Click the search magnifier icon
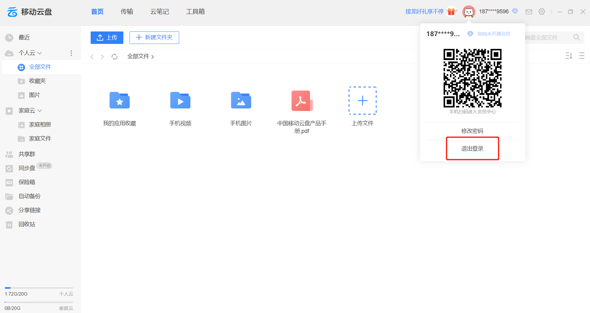The image size is (590, 313). 576,37
